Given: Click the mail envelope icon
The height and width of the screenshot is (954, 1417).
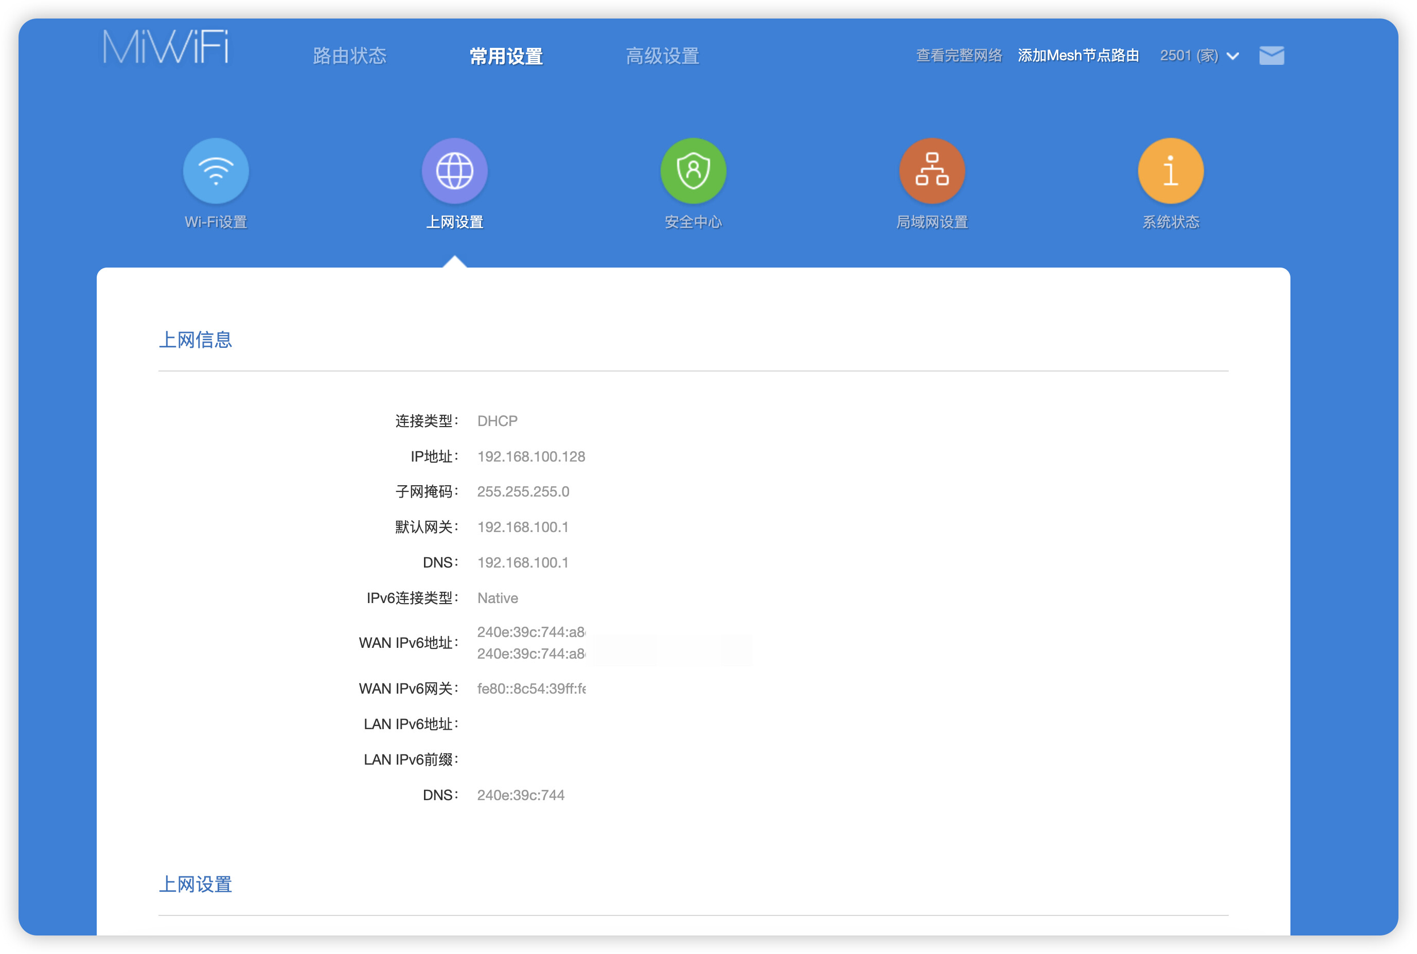Looking at the screenshot, I should tap(1271, 56).
